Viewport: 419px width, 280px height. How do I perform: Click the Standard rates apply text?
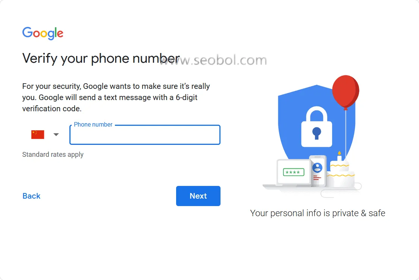[53, 155]
